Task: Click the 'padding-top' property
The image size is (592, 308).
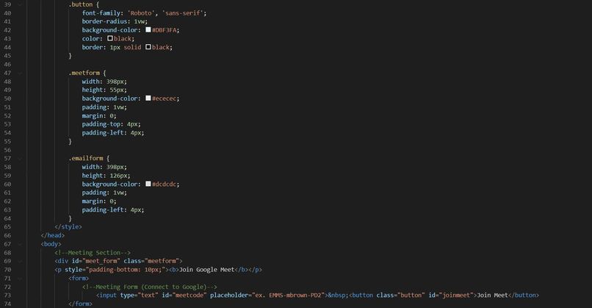Action: pos(101,124)
